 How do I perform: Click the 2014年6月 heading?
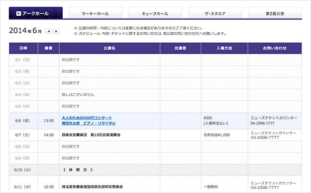[x=25, y=31]
